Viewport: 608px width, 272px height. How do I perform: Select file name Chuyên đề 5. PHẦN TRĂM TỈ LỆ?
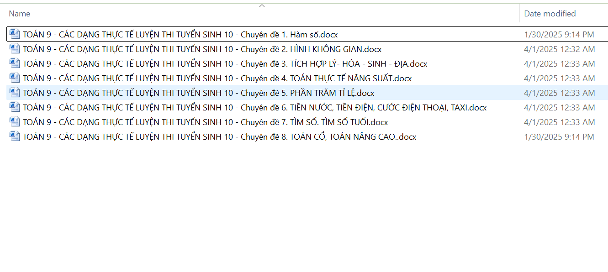198,93
